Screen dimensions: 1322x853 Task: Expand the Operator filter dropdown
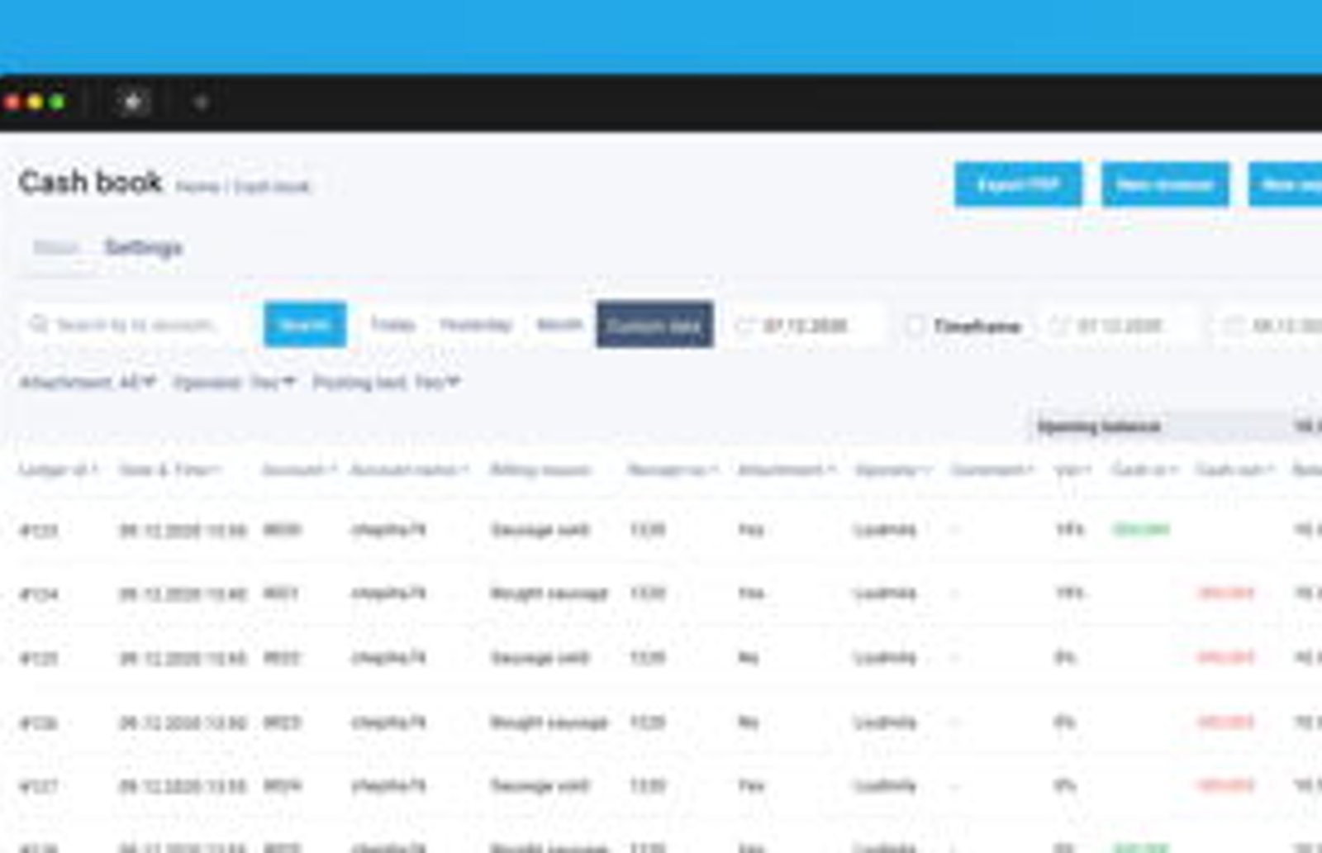(x=234, y=383)
